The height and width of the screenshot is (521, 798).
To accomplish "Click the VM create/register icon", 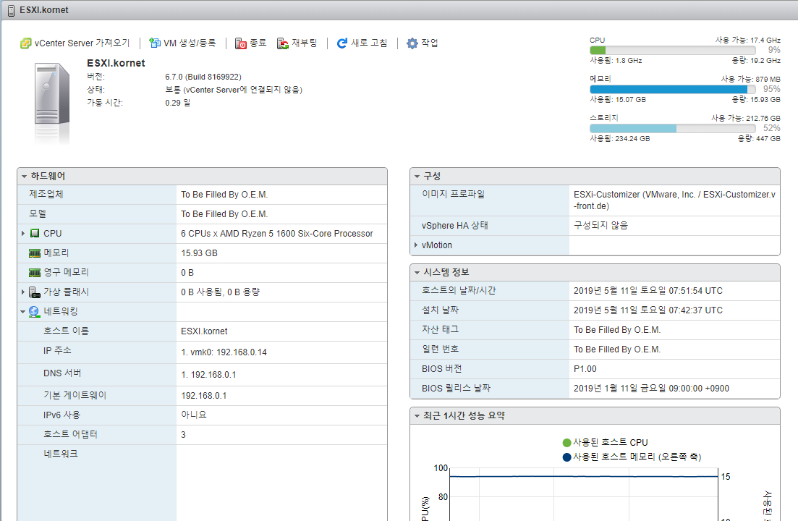I will coord(155,43).
